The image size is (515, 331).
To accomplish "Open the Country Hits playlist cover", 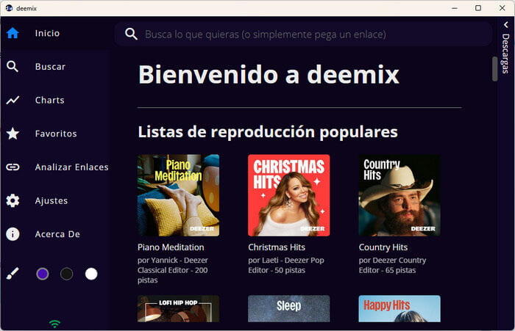I will 399,195.
